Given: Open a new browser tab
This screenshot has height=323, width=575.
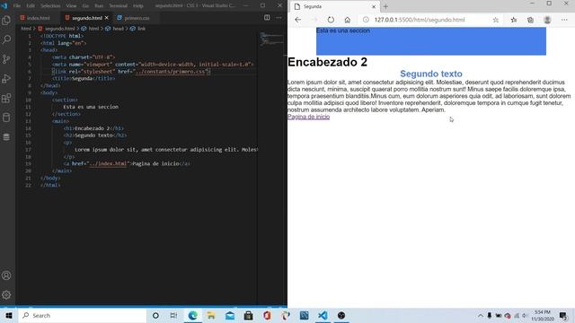Looking at the screenshot, I should (x=385, y=6).
